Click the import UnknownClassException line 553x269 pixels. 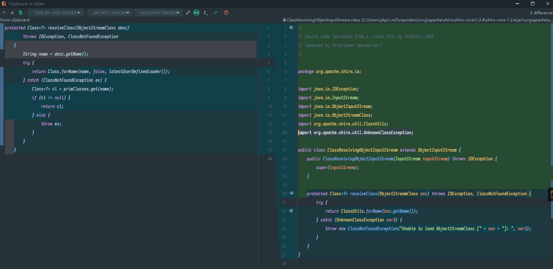(355, 133)
